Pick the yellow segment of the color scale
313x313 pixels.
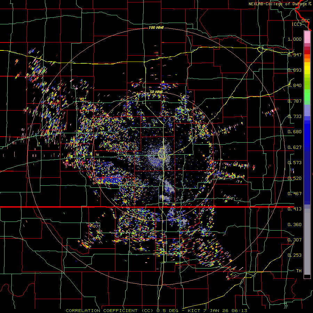[x=307, y=68]
